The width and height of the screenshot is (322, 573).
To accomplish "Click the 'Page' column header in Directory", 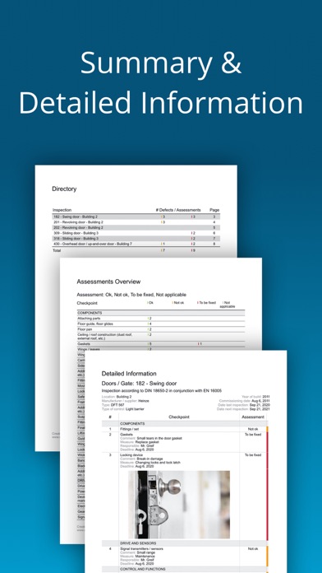I will coord(214,210).
